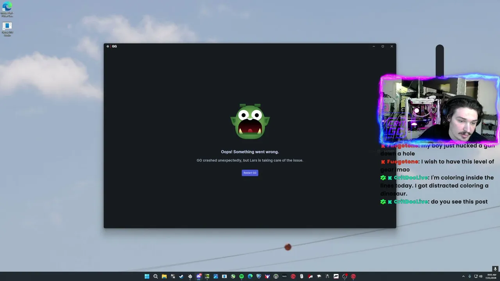Click the Restart GG button
Image resolution: width=500 pixels, height=281 pixels.
click(x=250, y=173)
